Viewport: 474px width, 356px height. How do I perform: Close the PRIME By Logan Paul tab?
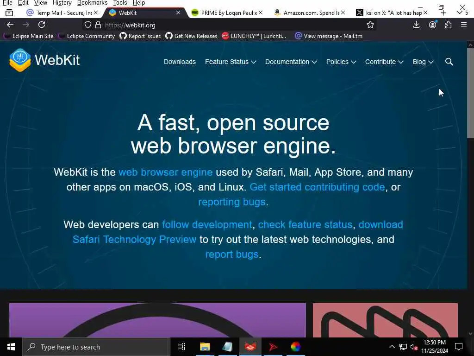261,13
